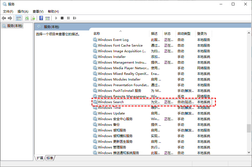
Task: Restart the service using the restart icon
Action: point(75,18)
